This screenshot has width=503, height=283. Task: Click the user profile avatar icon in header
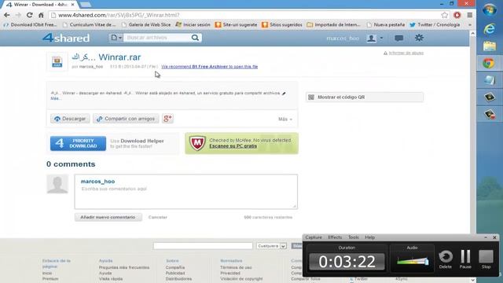click(x=372, y=39)
